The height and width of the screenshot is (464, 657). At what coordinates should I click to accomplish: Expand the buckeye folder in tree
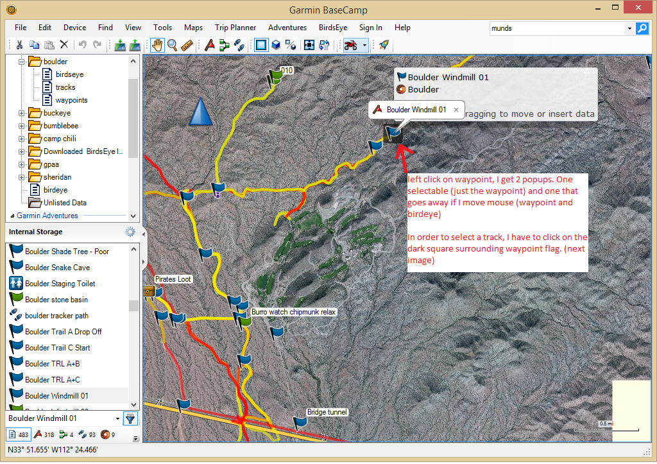(21, 113)
